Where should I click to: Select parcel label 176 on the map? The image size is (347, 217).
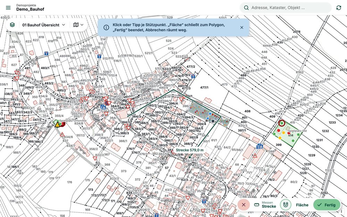click(69, 182)
